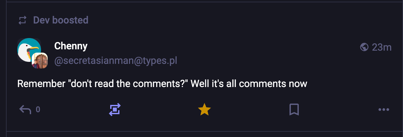Bookmark Chenny's post
Image resolution: width=403 pixels, height=137 pixels.
click(294, 110)
